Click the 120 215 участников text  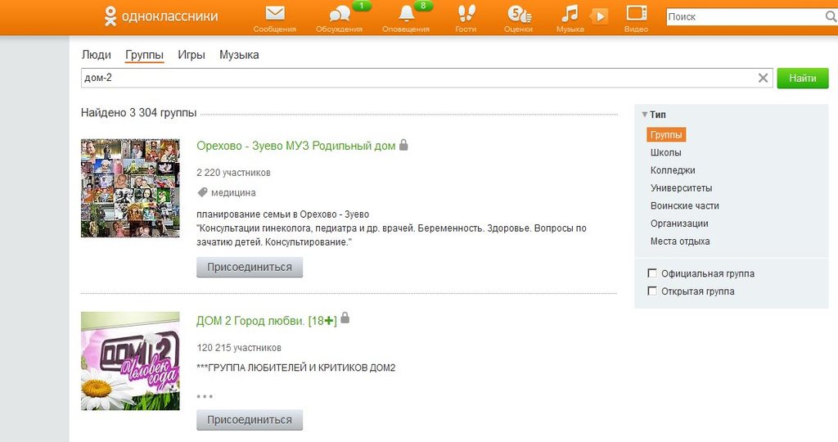[239, 347]
